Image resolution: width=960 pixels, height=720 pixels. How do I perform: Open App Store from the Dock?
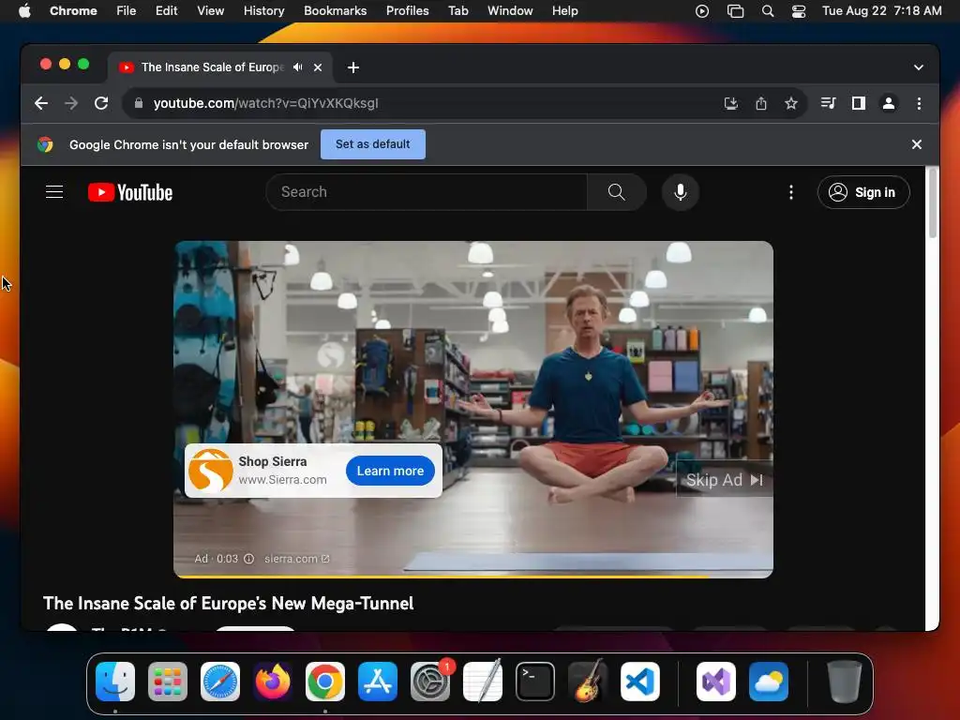tap(378, 682)
